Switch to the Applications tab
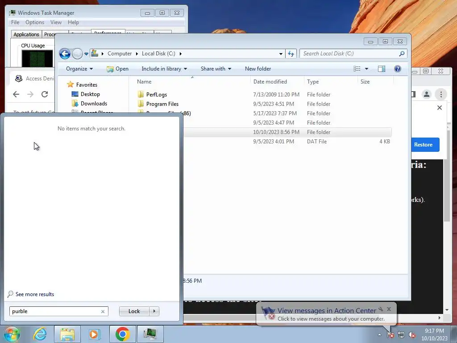457x343 pixels. 26,34
